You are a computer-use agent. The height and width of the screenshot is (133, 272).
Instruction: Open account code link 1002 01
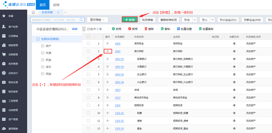pos(119,59)
